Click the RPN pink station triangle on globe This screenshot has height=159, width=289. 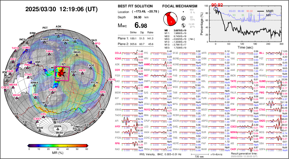coord(103,94)
